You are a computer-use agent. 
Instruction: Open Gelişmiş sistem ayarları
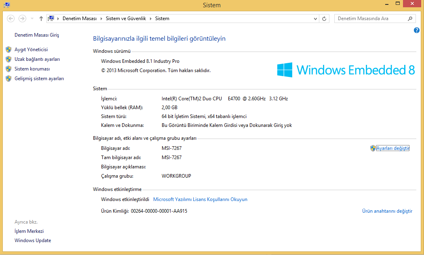click(x=39, y=79)
